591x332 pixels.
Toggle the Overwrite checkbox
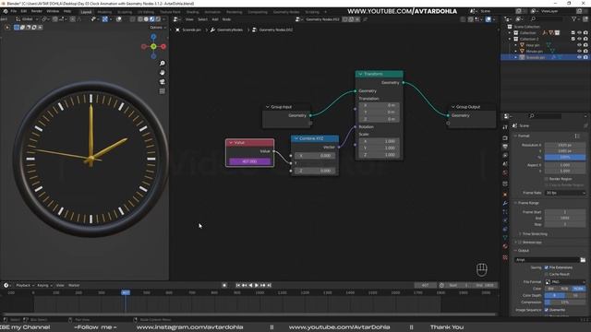(546, 310)
